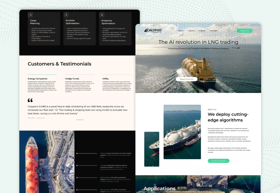280x193 pixels.
Task: Click the white Request Trial Access button
Action: 187,79
